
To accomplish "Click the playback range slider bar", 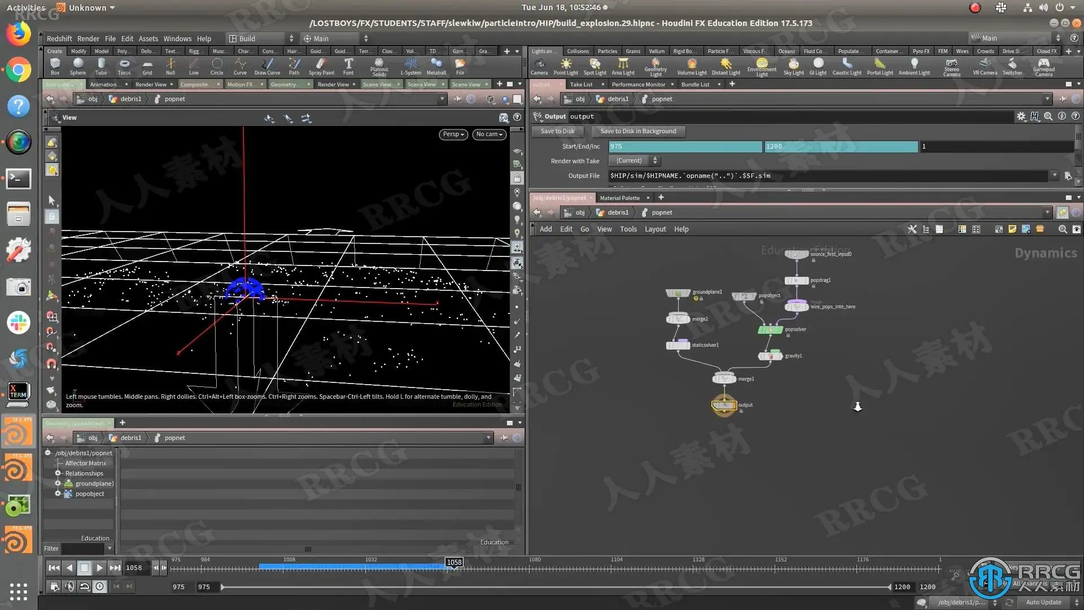I will (556, 587).
